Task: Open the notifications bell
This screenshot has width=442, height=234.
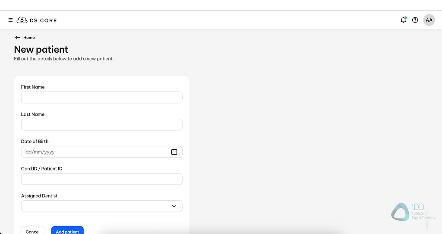Action: click(x=403, y=20)
